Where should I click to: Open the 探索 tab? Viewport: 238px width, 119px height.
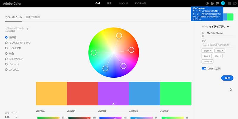109,3
